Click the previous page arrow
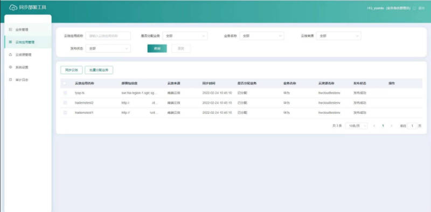 (374, 126)
